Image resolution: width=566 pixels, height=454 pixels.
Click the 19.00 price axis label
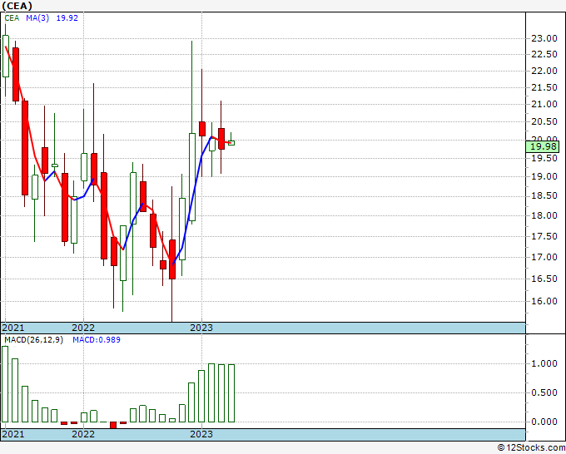click(x=544, y=176)
